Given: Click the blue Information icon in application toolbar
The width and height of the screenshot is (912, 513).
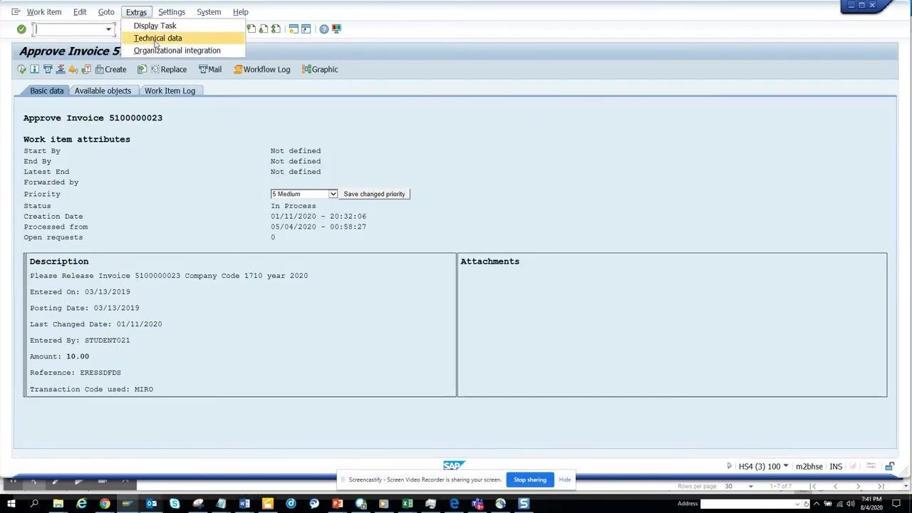Looking at the screenshot, I should click(34, 69).
